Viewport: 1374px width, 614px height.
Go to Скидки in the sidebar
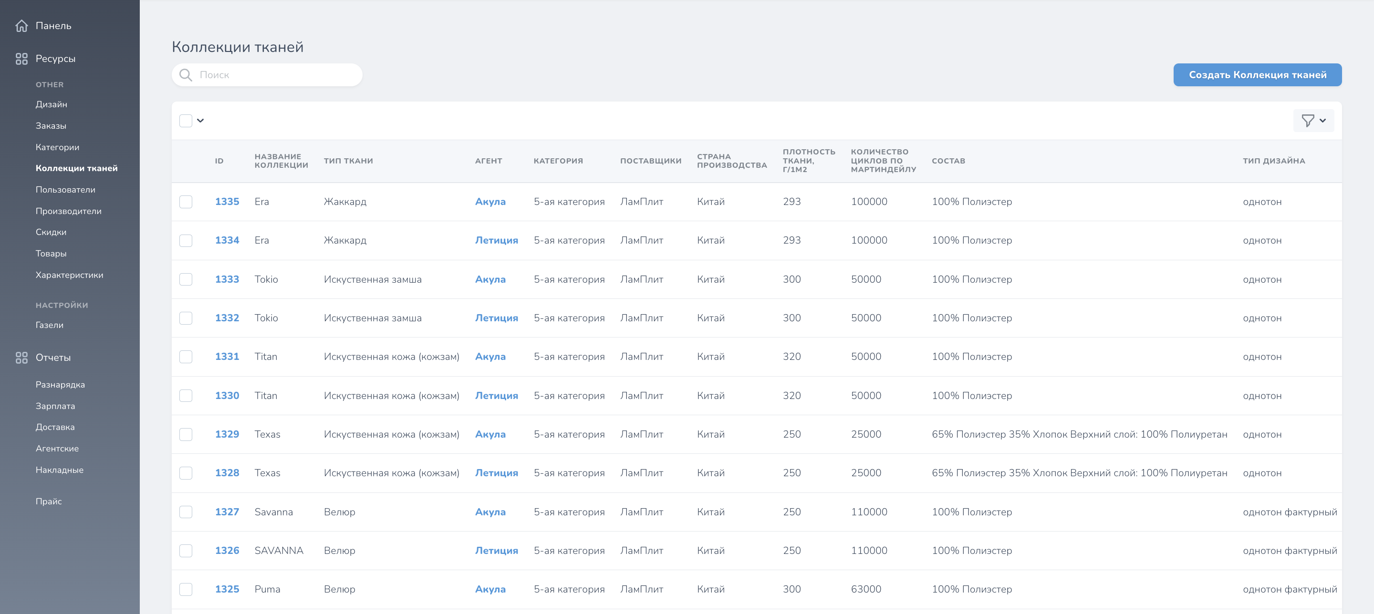tap(51, 232)
